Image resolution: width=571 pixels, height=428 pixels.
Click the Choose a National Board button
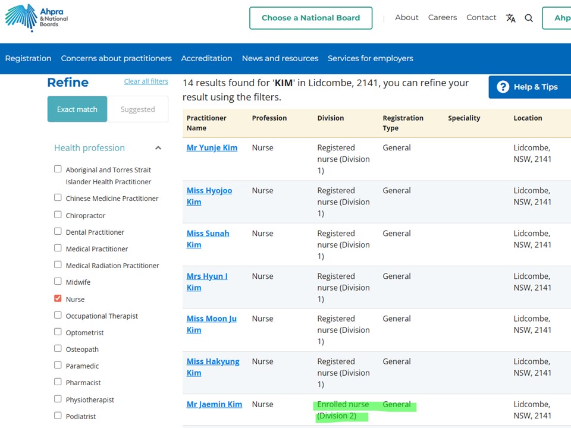(310, 18)
